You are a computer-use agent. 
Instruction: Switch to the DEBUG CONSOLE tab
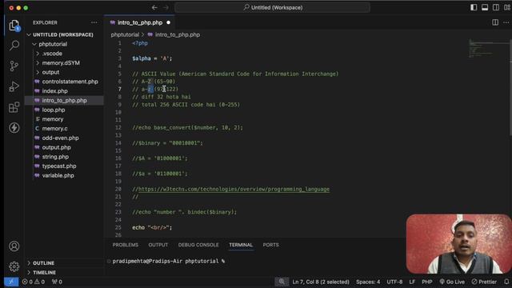point(198,245)
